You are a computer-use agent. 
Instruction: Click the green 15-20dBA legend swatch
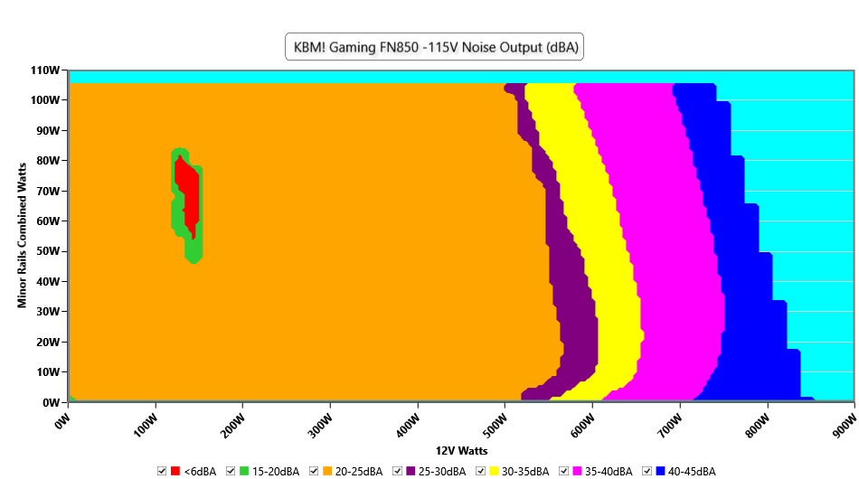click(x=244, y=471)
